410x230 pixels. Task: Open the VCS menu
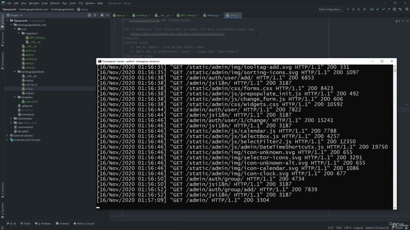[x=80, y=3]
